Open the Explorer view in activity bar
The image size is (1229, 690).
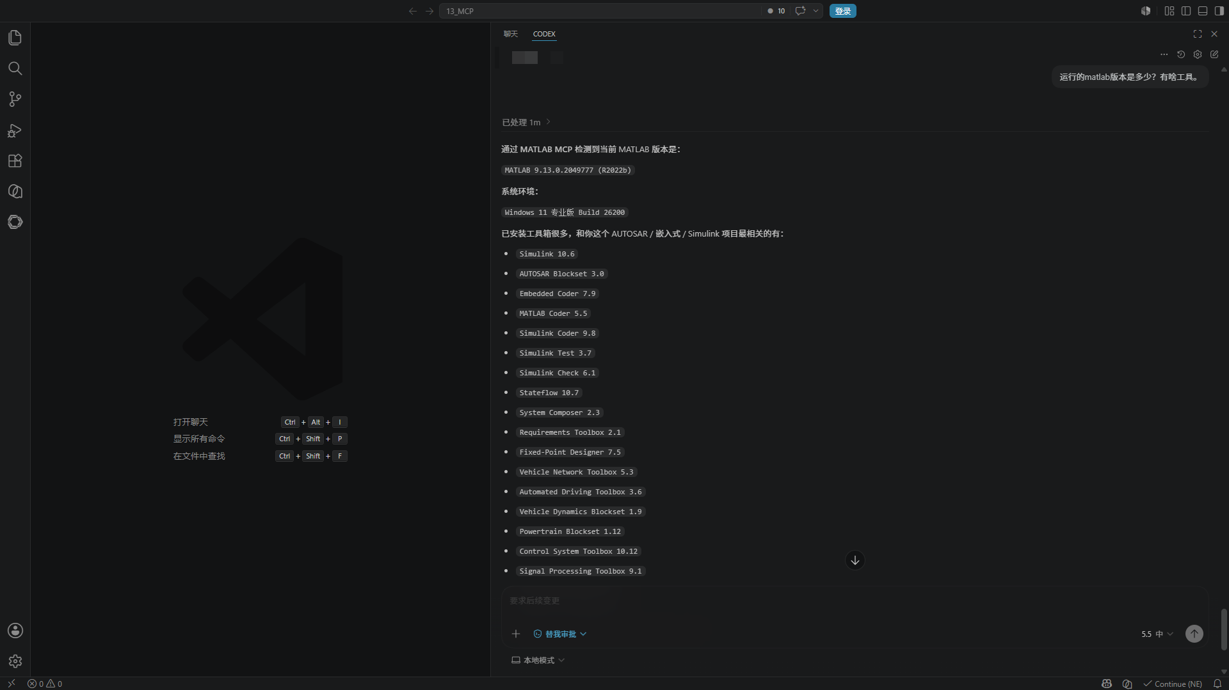(x=15, y=38)
